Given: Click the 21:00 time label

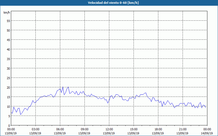Looking at the screenshot, I should [182, 129].
